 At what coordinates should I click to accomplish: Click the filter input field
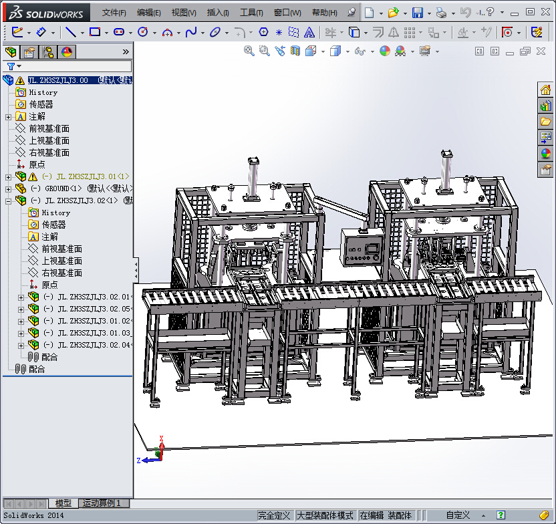click(x=76, y=66)
